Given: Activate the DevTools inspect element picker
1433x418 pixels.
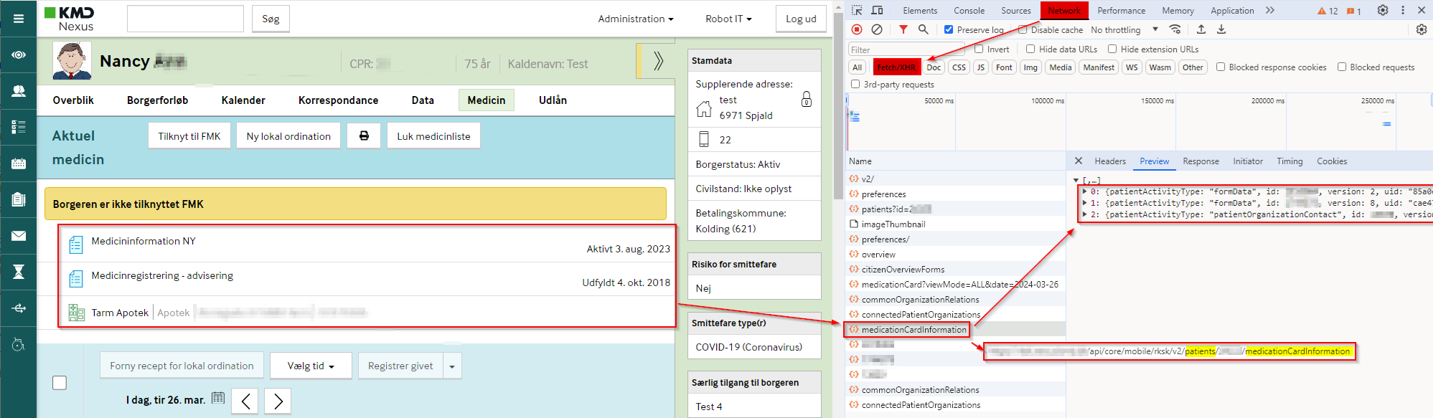Looking at the screenshot, I should (x=857, y=10).
